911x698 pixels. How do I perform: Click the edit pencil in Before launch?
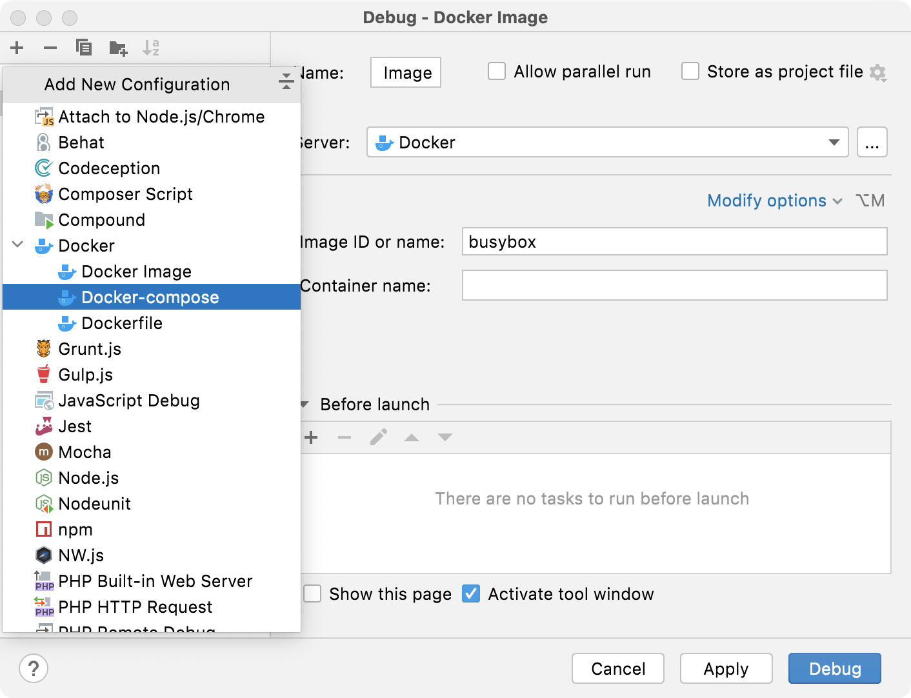[x=379, y=437]
